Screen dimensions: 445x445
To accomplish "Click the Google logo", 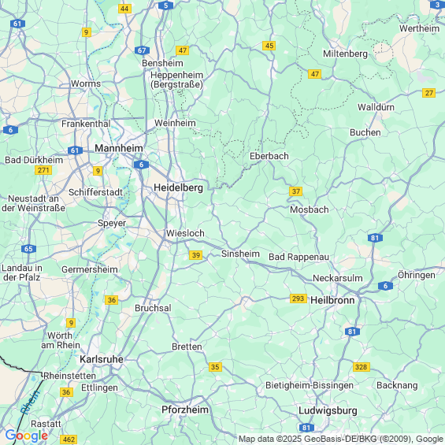I will click(x=27, y=436).
